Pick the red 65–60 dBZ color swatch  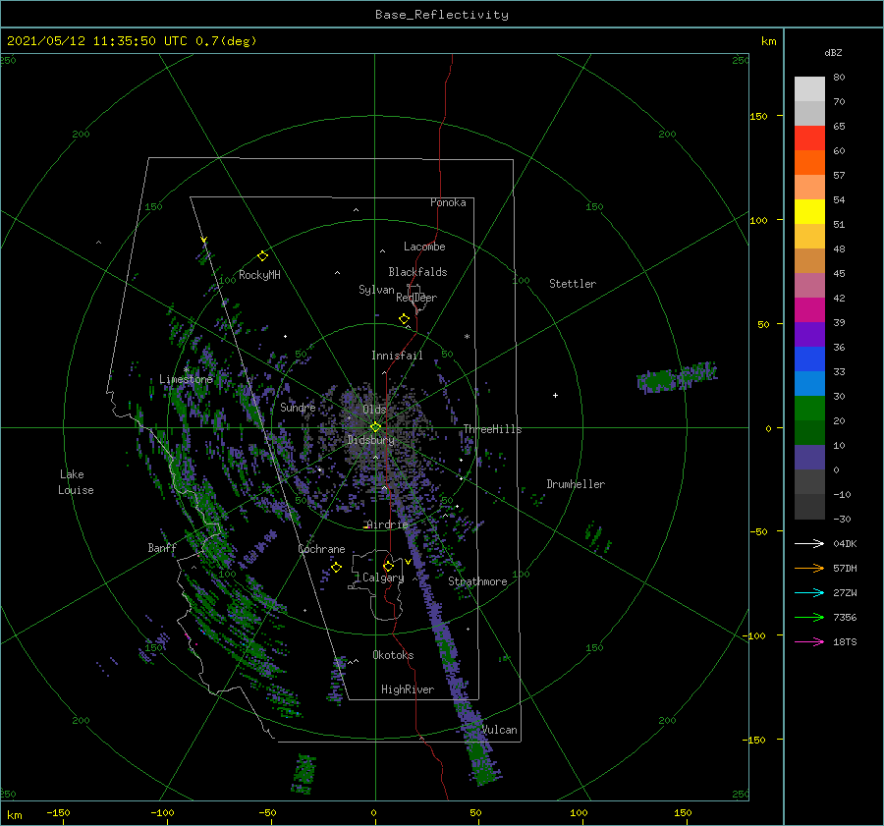coord(809,138)
